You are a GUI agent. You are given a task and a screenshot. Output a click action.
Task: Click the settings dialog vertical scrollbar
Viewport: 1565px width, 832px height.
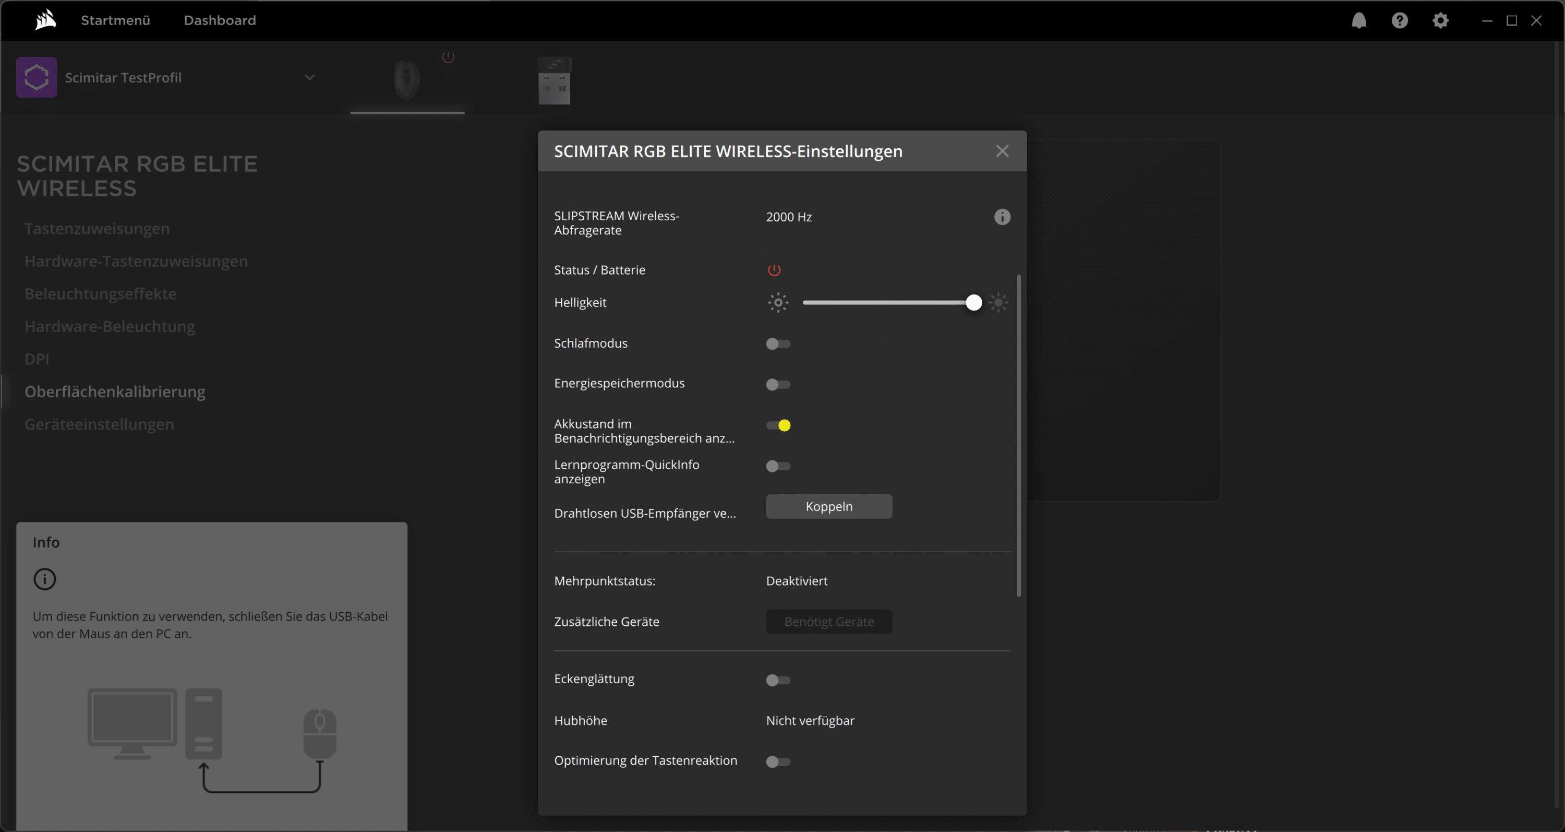click(x=1018, y=435)
